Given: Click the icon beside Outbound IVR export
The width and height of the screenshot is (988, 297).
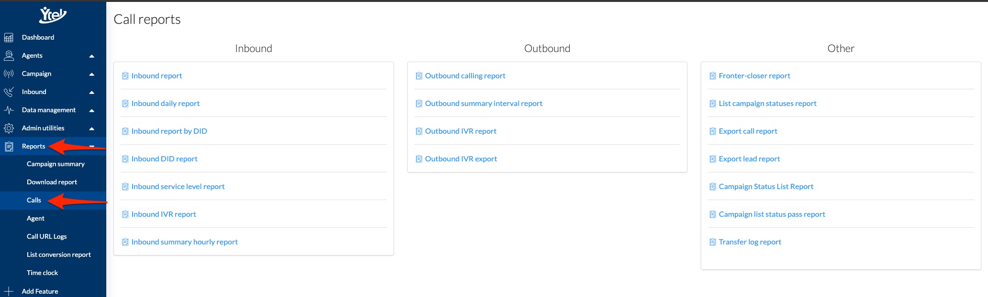Looking at the screenshot, I should tap(419, 159).
